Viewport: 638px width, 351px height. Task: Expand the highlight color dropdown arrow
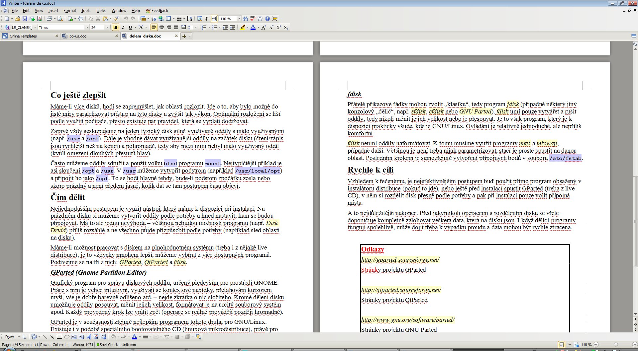(248, 28)
